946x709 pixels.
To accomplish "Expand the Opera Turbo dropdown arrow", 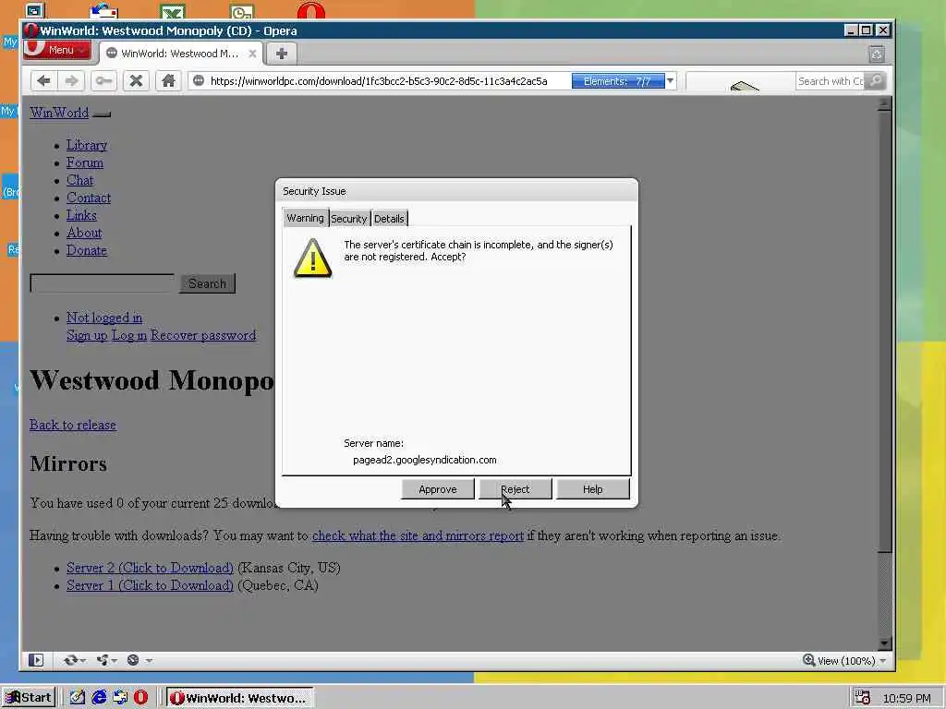I will tap(149, 661).
